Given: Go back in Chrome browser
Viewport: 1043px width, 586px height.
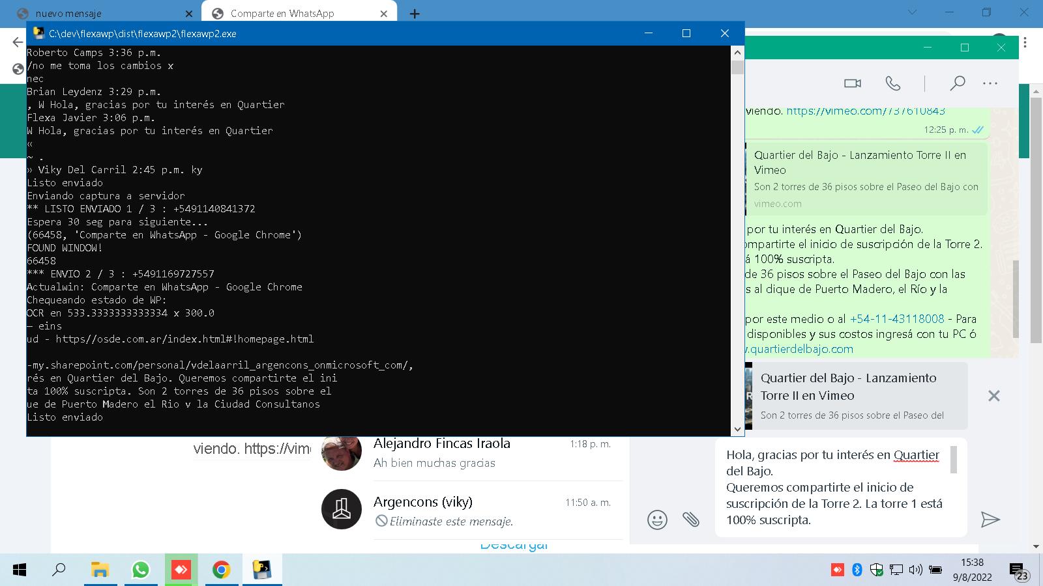Looking at the screenshot, I should click(18, 42).
